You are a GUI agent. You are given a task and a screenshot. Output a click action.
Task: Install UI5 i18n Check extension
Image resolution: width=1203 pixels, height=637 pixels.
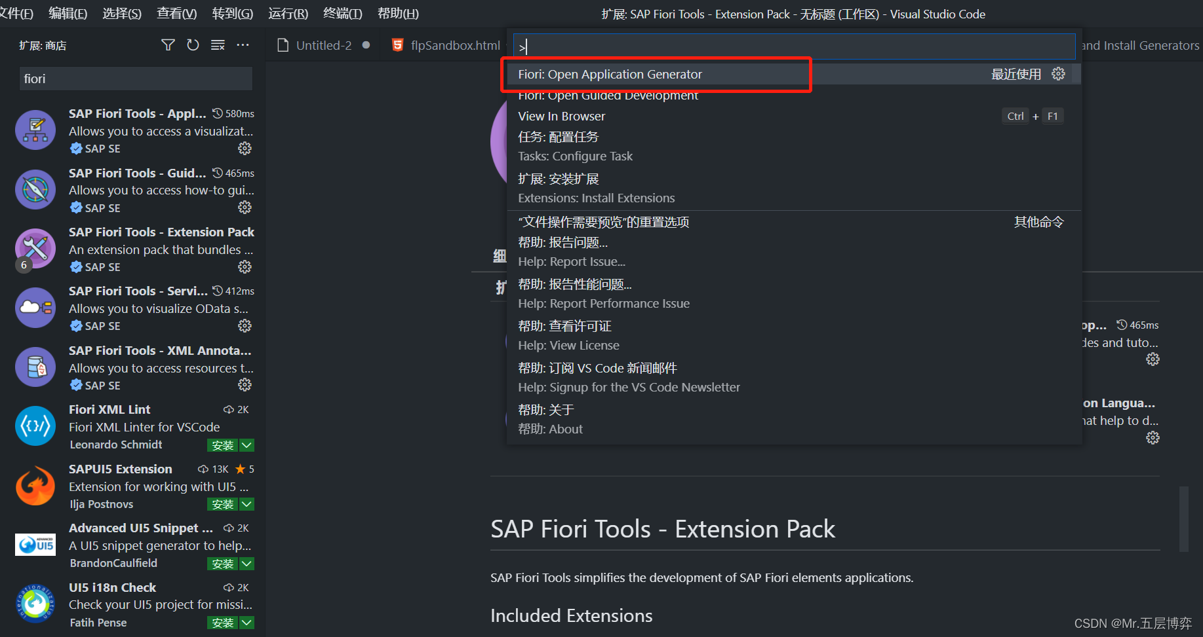(223, 623)
